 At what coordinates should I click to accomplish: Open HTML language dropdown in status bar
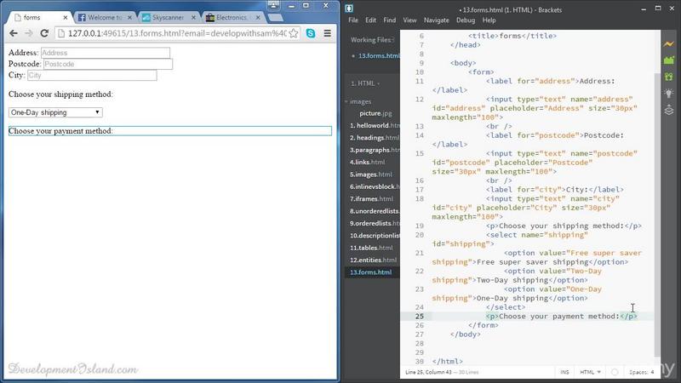[x=590, y=372]
